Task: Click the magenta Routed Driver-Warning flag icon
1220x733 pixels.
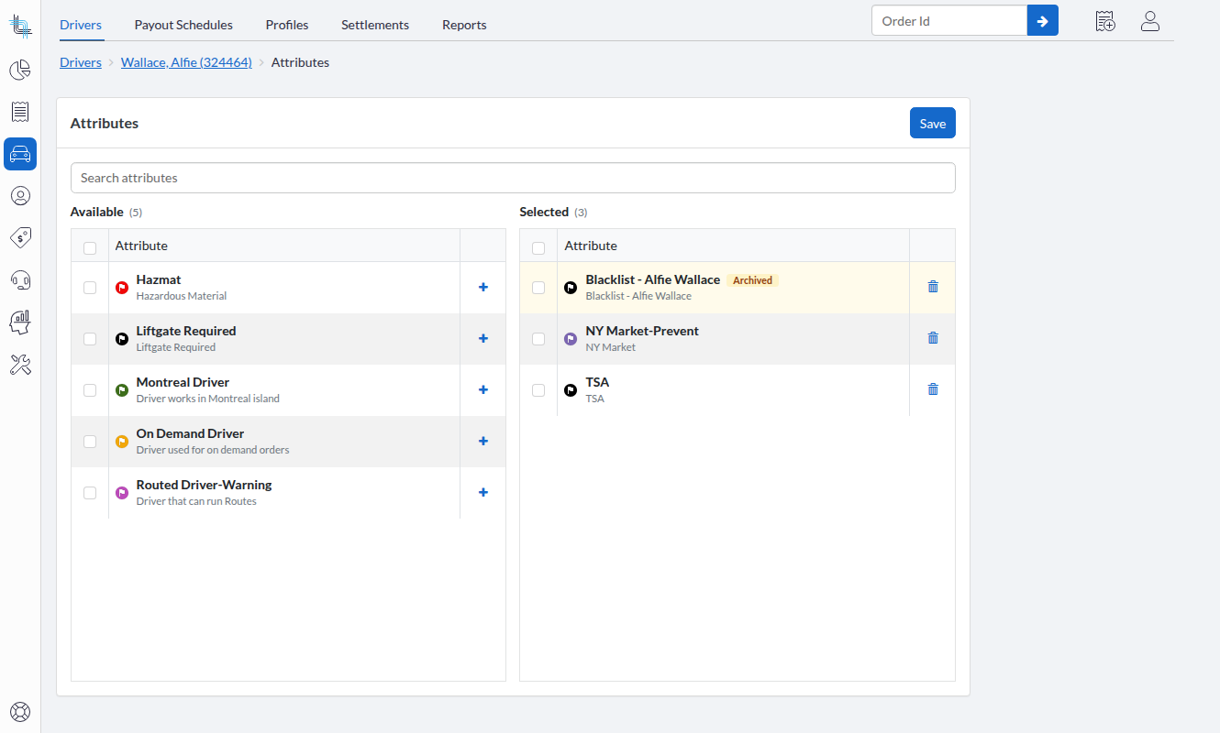Action: coord(122,493)
